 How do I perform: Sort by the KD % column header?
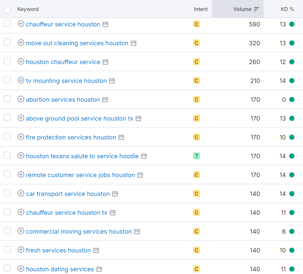pyautogui.click(x=287, y=9)
